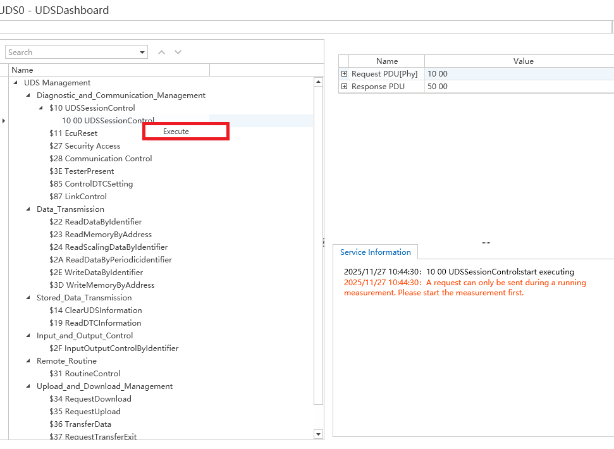Screen dimensions: 614x449
Task: Collapse Diagnostic_and_Communication_Management node
Action: coord(28,95)
